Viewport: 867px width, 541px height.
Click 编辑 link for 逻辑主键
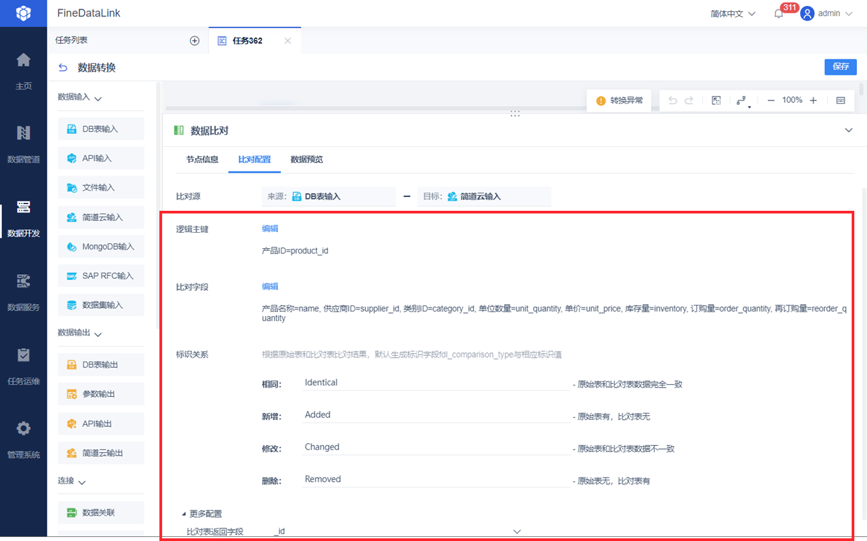pos(270,229)
